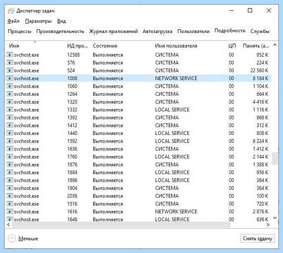Click icon of svchost.exe PID 1904

(10, 188)
